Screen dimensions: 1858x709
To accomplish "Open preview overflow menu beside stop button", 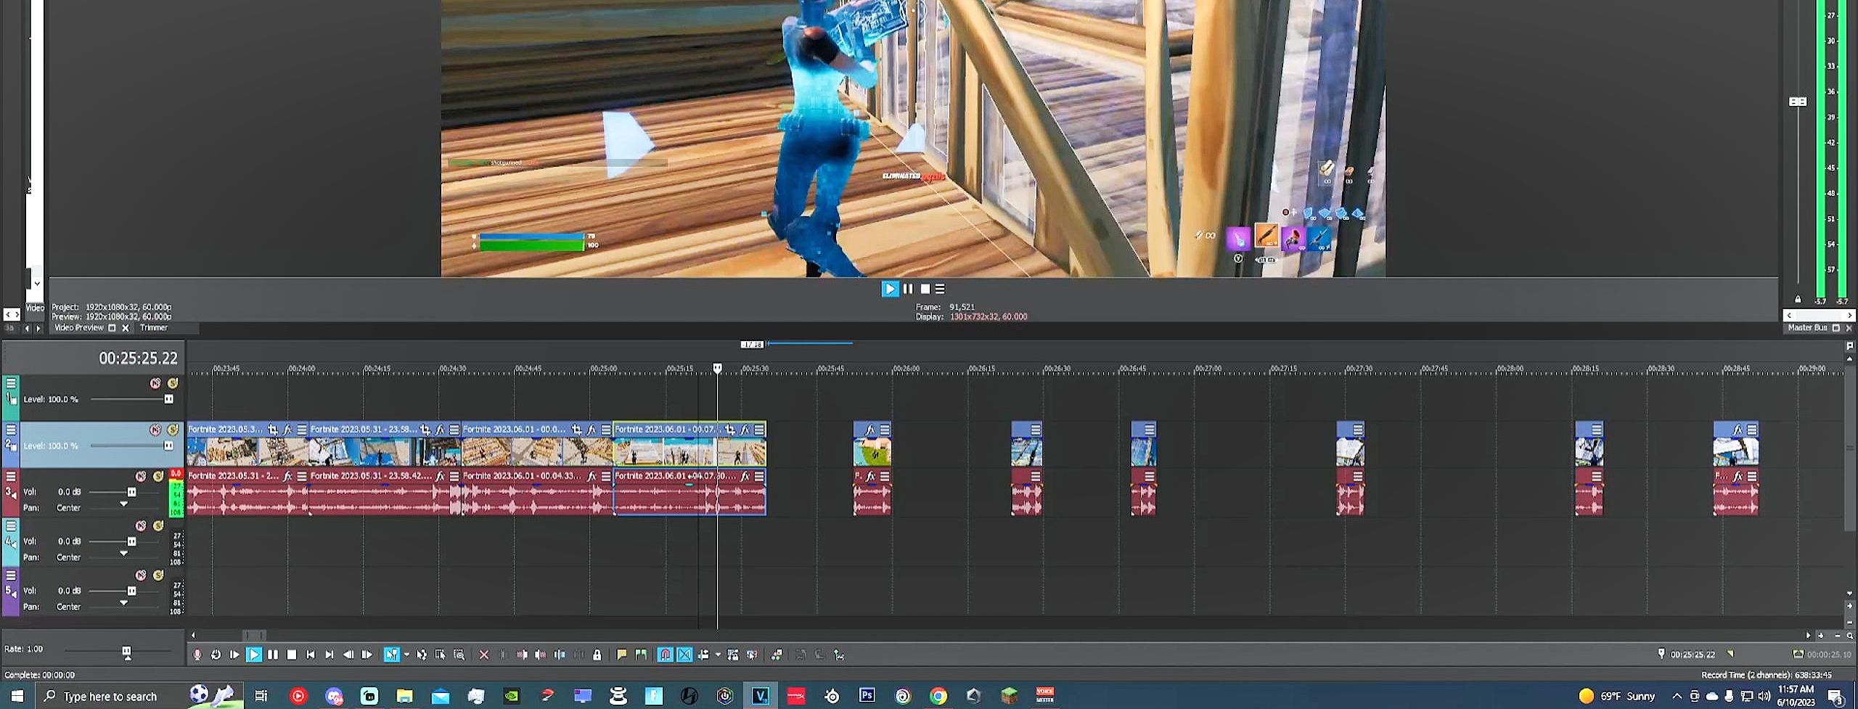I will 940,289.
